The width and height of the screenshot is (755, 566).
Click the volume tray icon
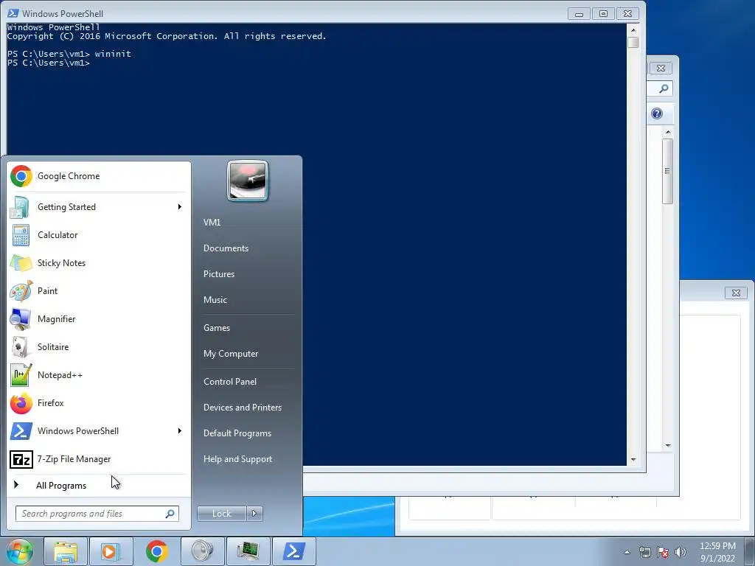[681, 552]
